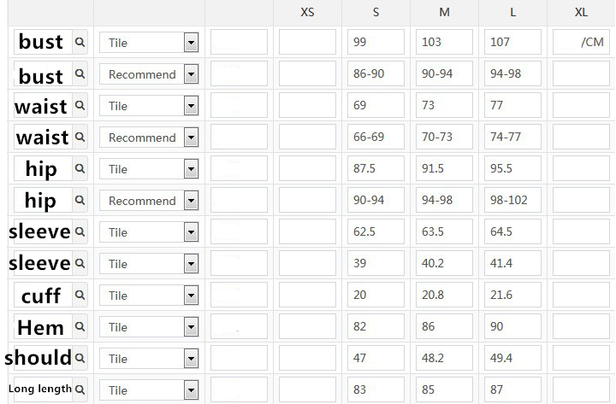Click the empty XS field in the Hem row
The image size is (616, 404).
[x=308, y=326]
